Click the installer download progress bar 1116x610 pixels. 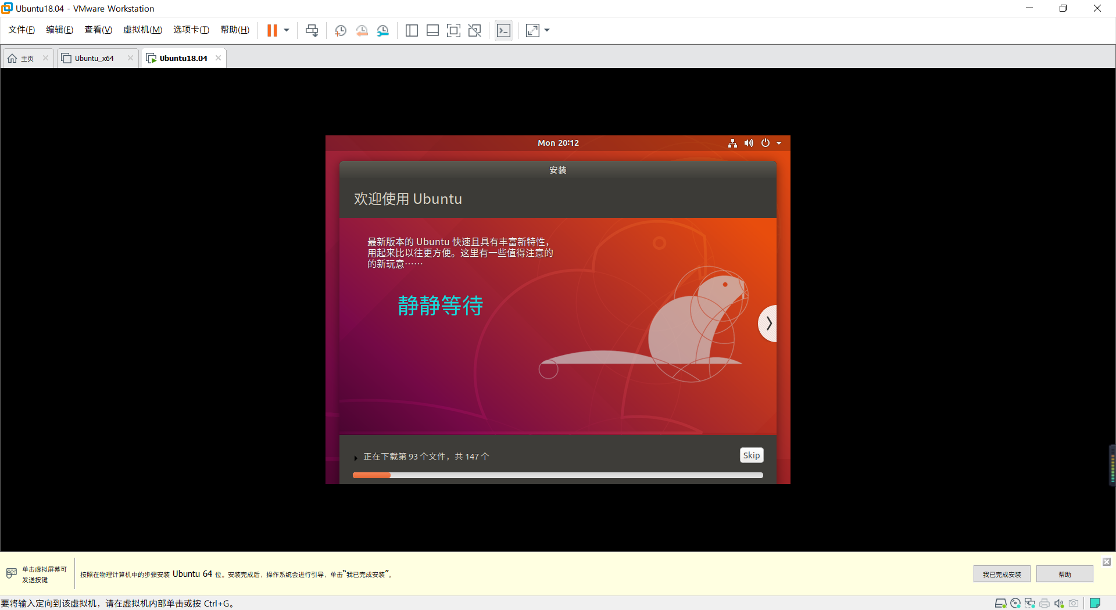tap(558, 475)
